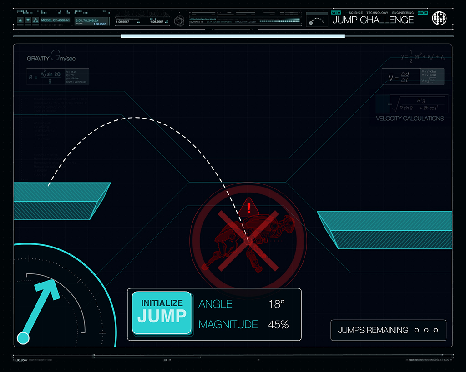Select the STEM tag in header
The width and height of the screenshot is (466, 372).
[x=336, y=13]
